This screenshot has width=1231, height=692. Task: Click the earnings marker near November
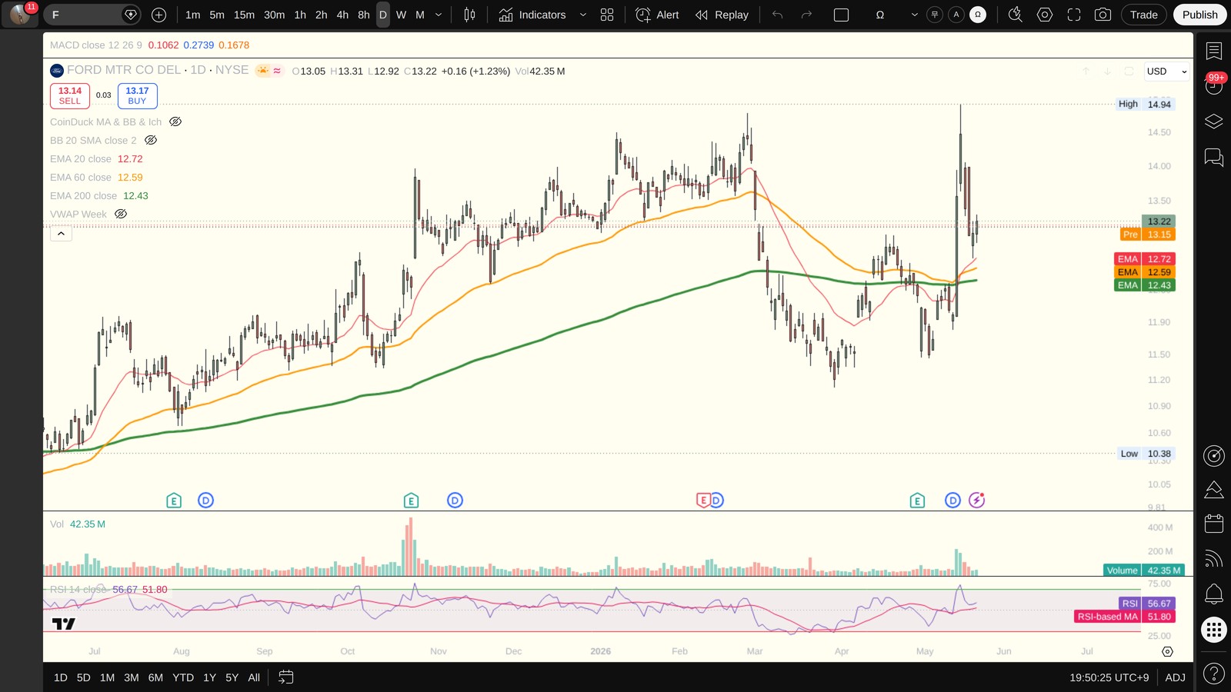411,501
